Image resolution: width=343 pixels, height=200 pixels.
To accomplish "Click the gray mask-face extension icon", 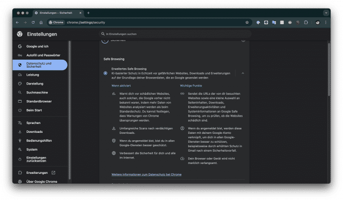I will tap(290, 22).
